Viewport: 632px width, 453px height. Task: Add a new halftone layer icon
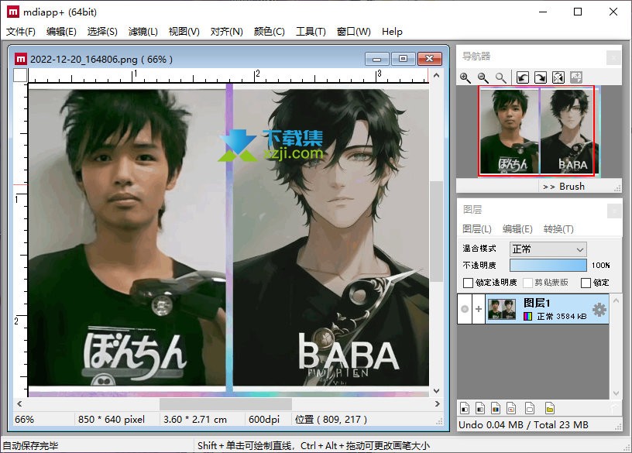tap(511, 408)
